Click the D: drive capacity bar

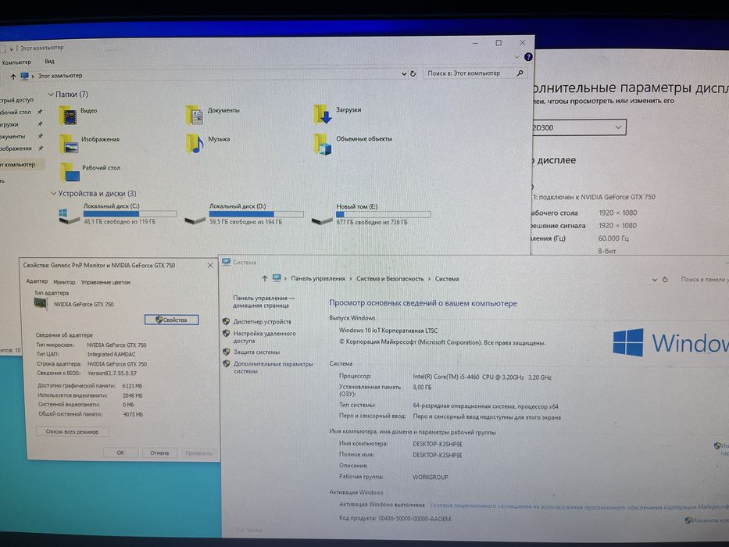click(256, 214)
